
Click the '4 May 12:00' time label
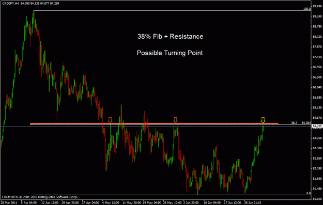point(111,203)
